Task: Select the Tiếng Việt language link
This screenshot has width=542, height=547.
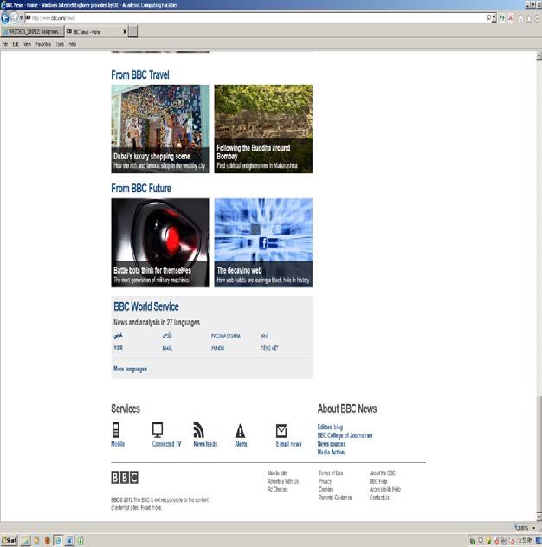Action: pos(269,348)
